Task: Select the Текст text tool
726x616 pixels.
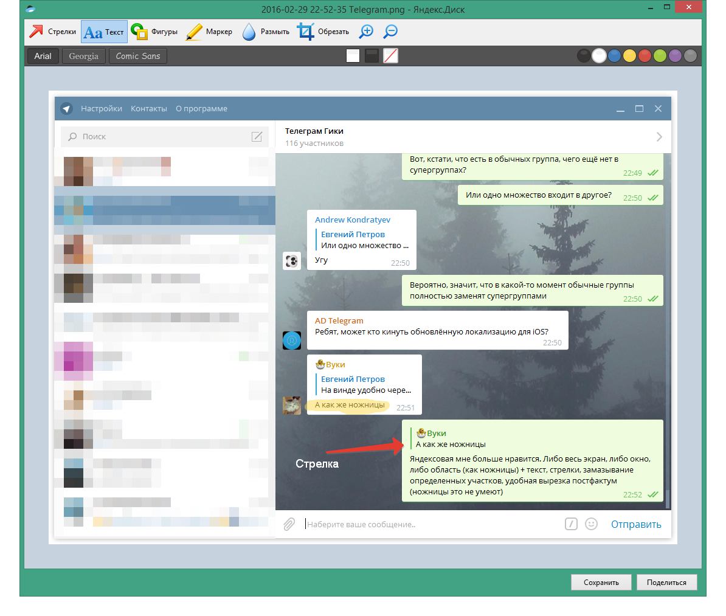Action: click(x=104, y=32)
